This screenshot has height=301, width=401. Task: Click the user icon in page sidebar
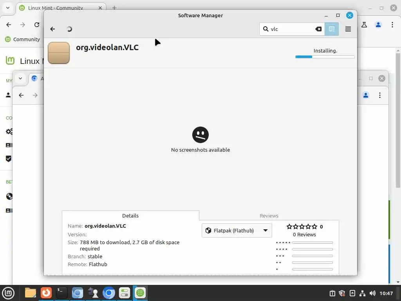point(9,95)
